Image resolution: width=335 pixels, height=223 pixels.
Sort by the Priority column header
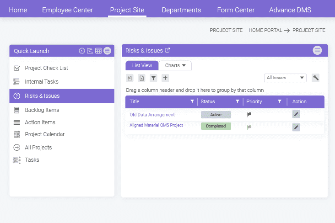click(x=254, y=101)
